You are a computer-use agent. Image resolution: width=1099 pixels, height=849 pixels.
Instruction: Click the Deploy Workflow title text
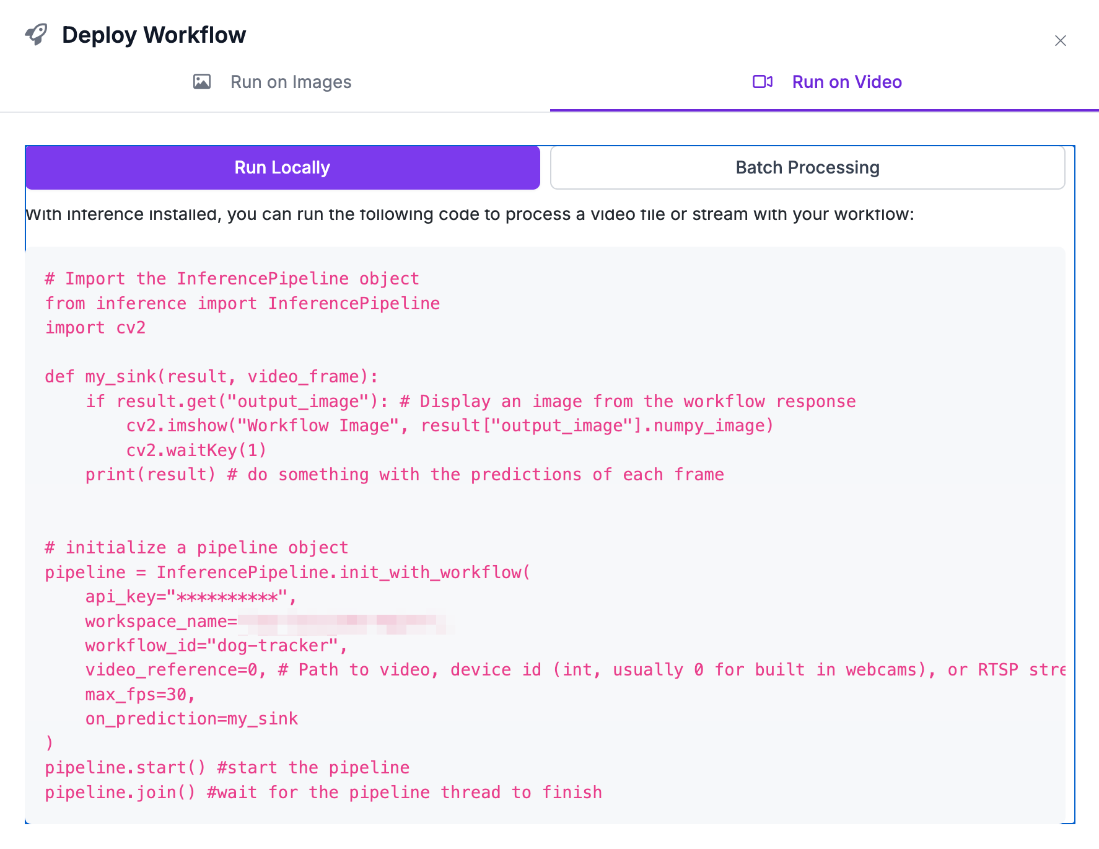click(154, 35)
